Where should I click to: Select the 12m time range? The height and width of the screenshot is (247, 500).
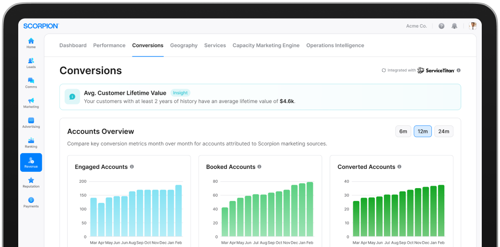tap(423, 132)
